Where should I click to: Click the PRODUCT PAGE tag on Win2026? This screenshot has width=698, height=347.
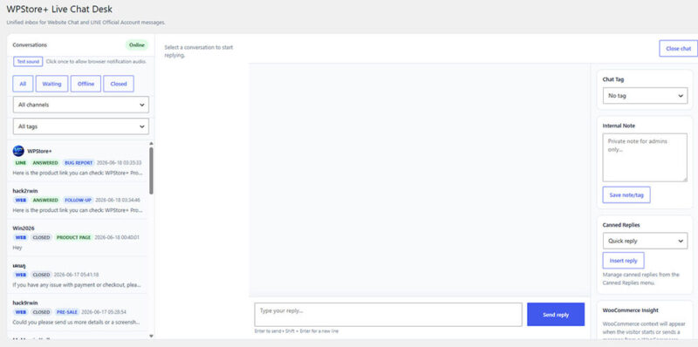click(73, 237)
